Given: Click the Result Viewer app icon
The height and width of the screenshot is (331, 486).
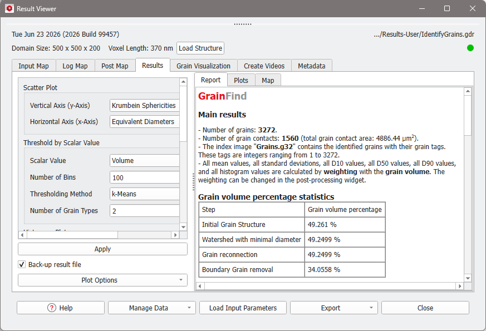Looking at the screenshot, I should tap(9, 8).
